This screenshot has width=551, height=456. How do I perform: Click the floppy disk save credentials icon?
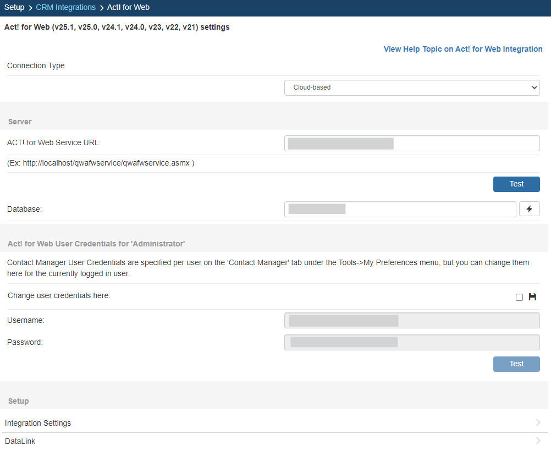point(532,297)
